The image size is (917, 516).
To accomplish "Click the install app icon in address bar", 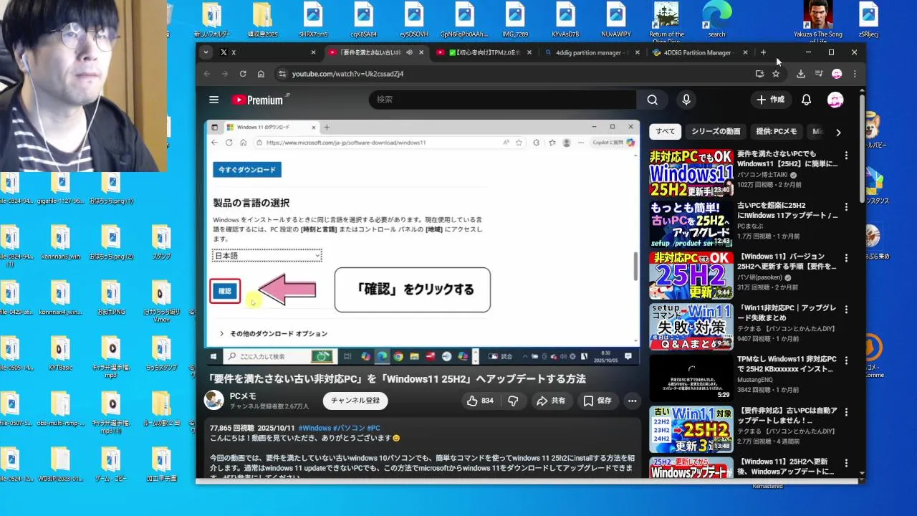I will tap(759, 74).
